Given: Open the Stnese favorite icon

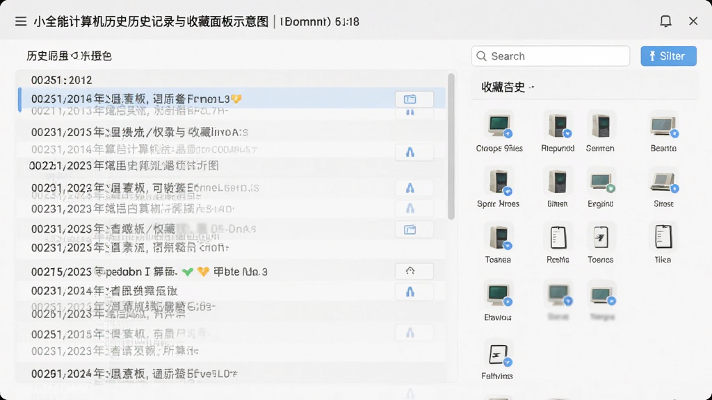Looking at the screenshot, I should (x=663, y=181).
